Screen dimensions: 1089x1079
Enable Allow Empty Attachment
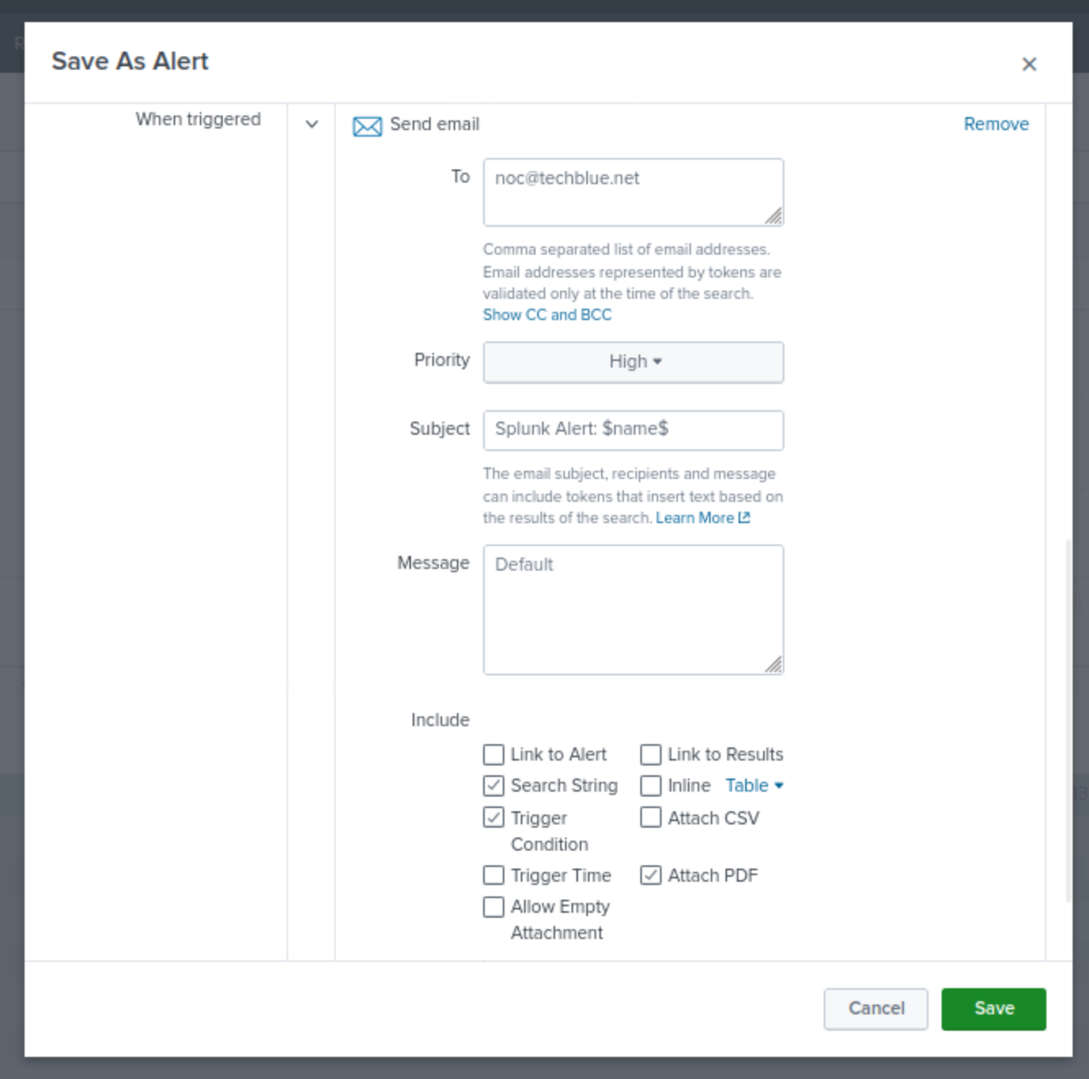(x=494, y=907)
